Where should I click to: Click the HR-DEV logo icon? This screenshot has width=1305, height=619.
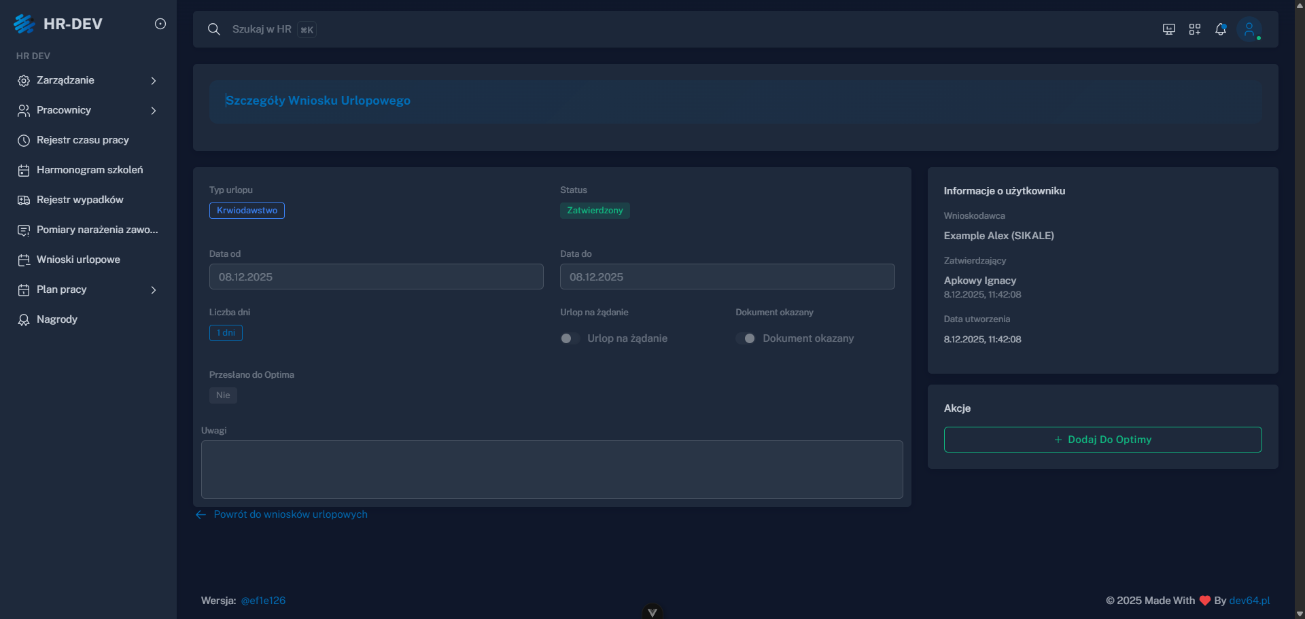point(24,24)
